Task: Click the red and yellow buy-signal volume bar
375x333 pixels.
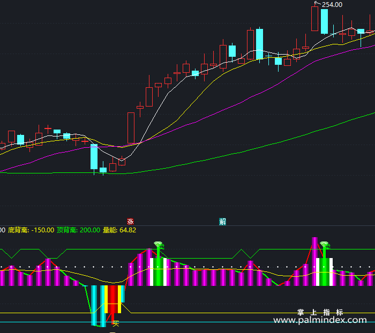Action: point(113,299)
